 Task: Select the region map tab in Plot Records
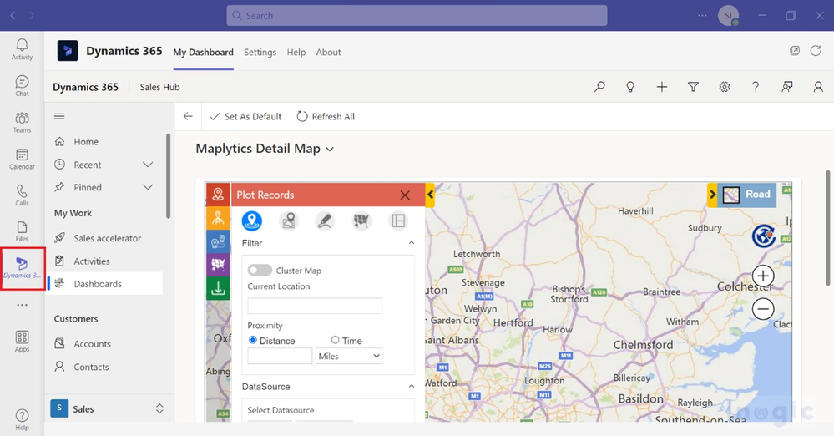tap(361, 221)
